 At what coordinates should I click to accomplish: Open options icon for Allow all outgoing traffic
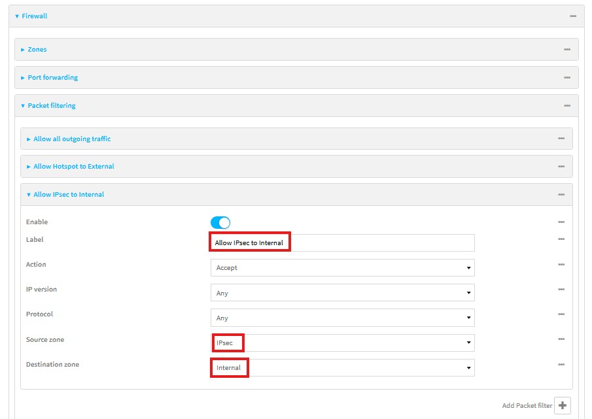[561, 139]
